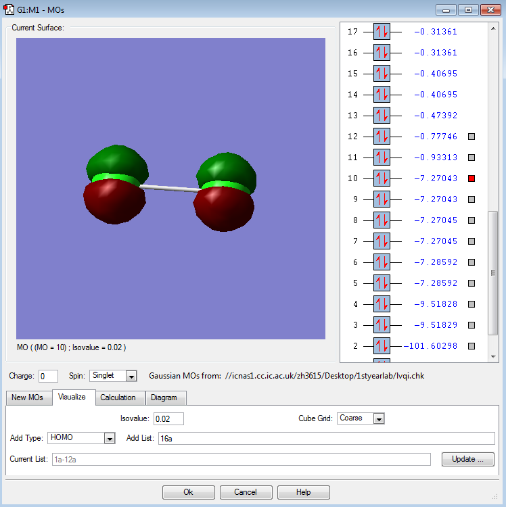Viewport: 506px width, 507px height.
Task: Open the Add Type dropdown showing HOMO
Action: pos(81,438)
